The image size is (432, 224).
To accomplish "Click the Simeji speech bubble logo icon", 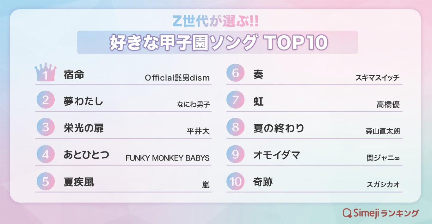I will pyautogui.click(x=347, y=213).
